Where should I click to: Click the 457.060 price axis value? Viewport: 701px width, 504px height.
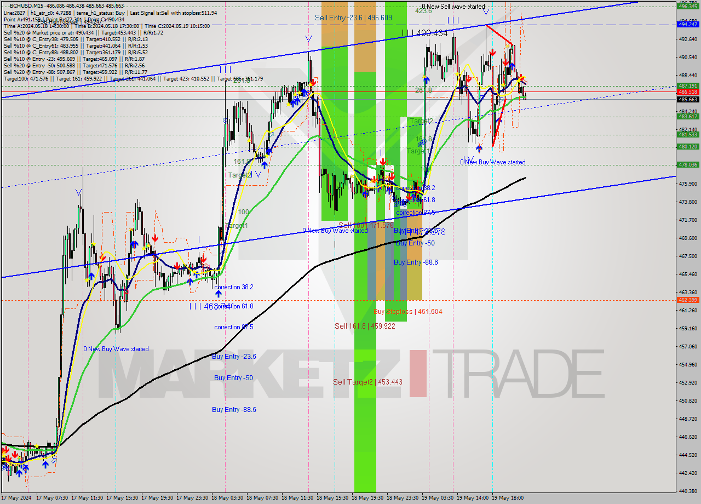[687, 346]
